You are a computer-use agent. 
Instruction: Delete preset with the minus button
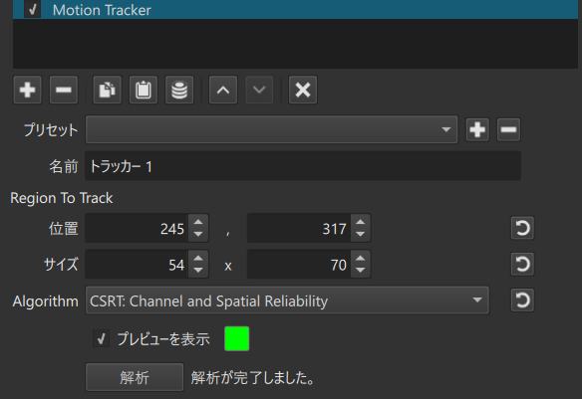(x=508, y=129)
